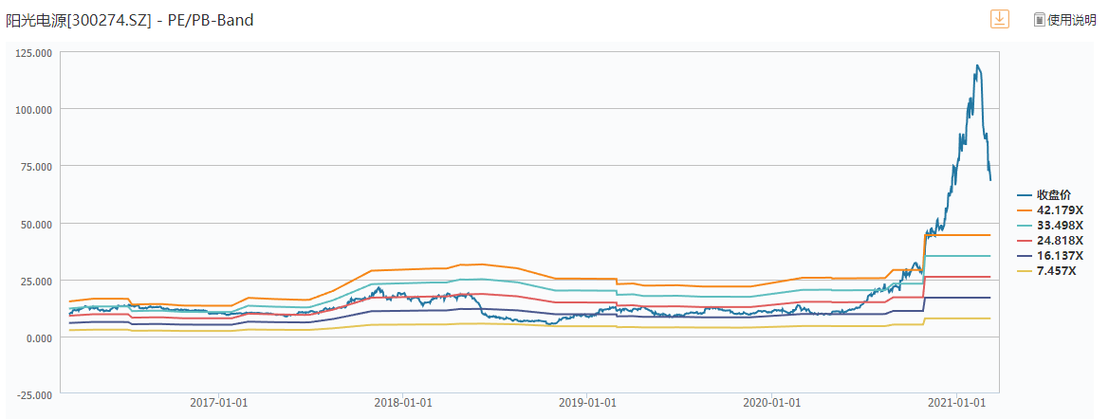Open the 使用说明 usage instructions link
Image resolution: width=1109 pixels, height=419 pixels.
(1072, 20)
